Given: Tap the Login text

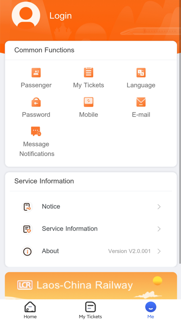Looking at the screenshot, I should tap(60, 16).
